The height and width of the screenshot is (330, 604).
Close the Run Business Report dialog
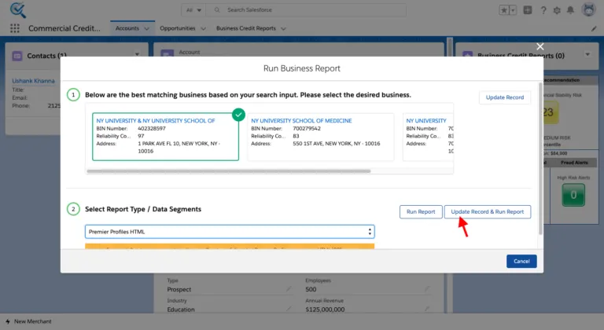click(x=540, y=46)
